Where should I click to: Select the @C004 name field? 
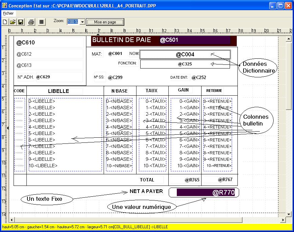tap(185, 55)
